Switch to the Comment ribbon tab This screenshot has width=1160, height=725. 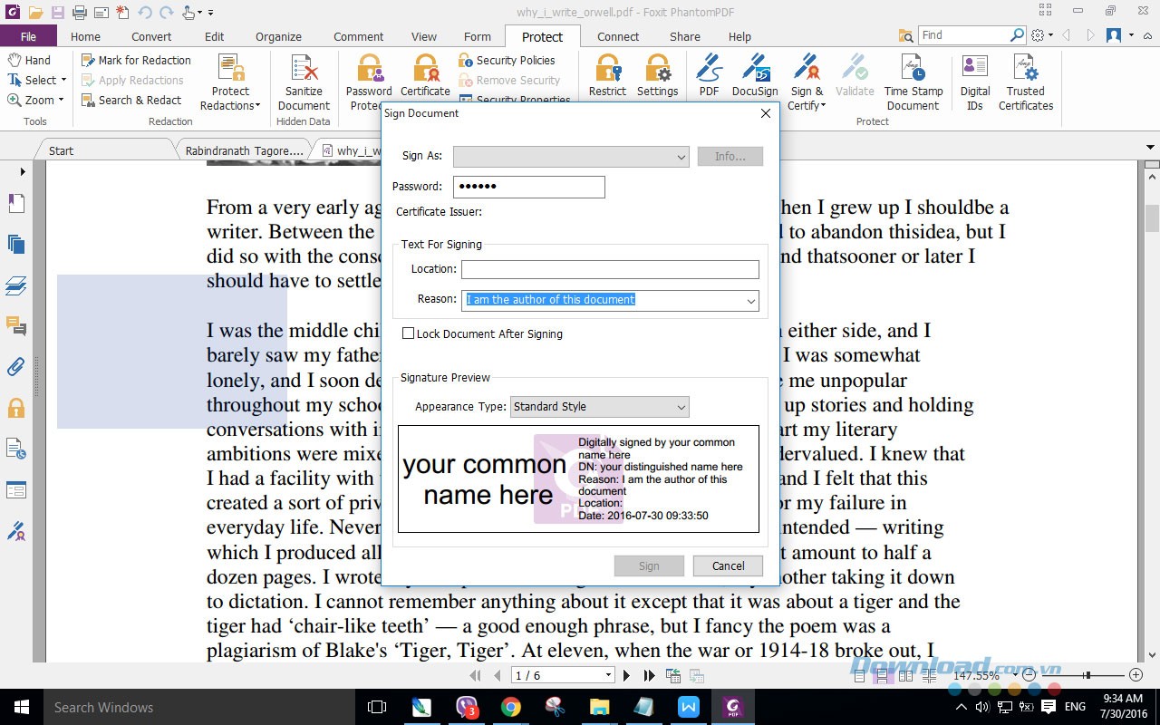coord(358,36)
